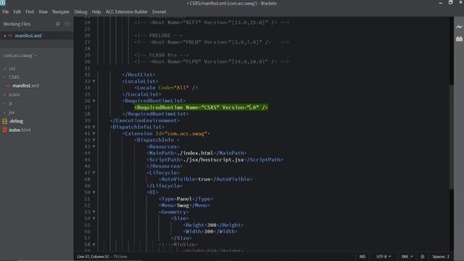The width and height of the screenshot is (464, 261).
Task: Collapse the LocaleList fold arrow on line 33
Action: [94, 81]
